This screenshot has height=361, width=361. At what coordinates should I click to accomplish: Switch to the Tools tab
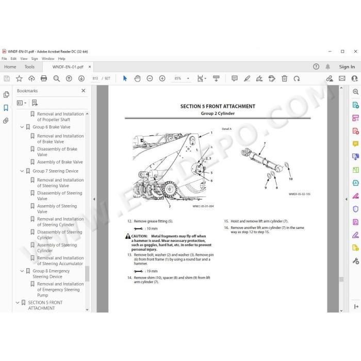tap(29, 67)
